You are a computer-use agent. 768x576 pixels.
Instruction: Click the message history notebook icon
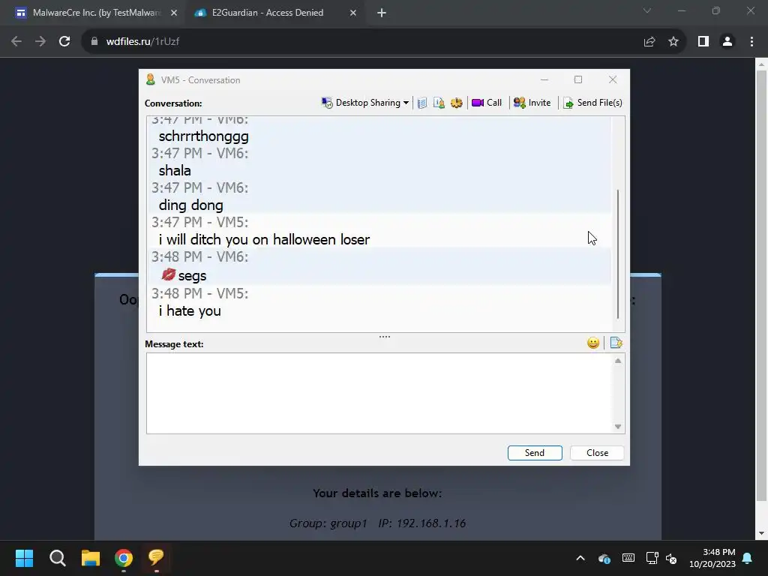point(422,103)
